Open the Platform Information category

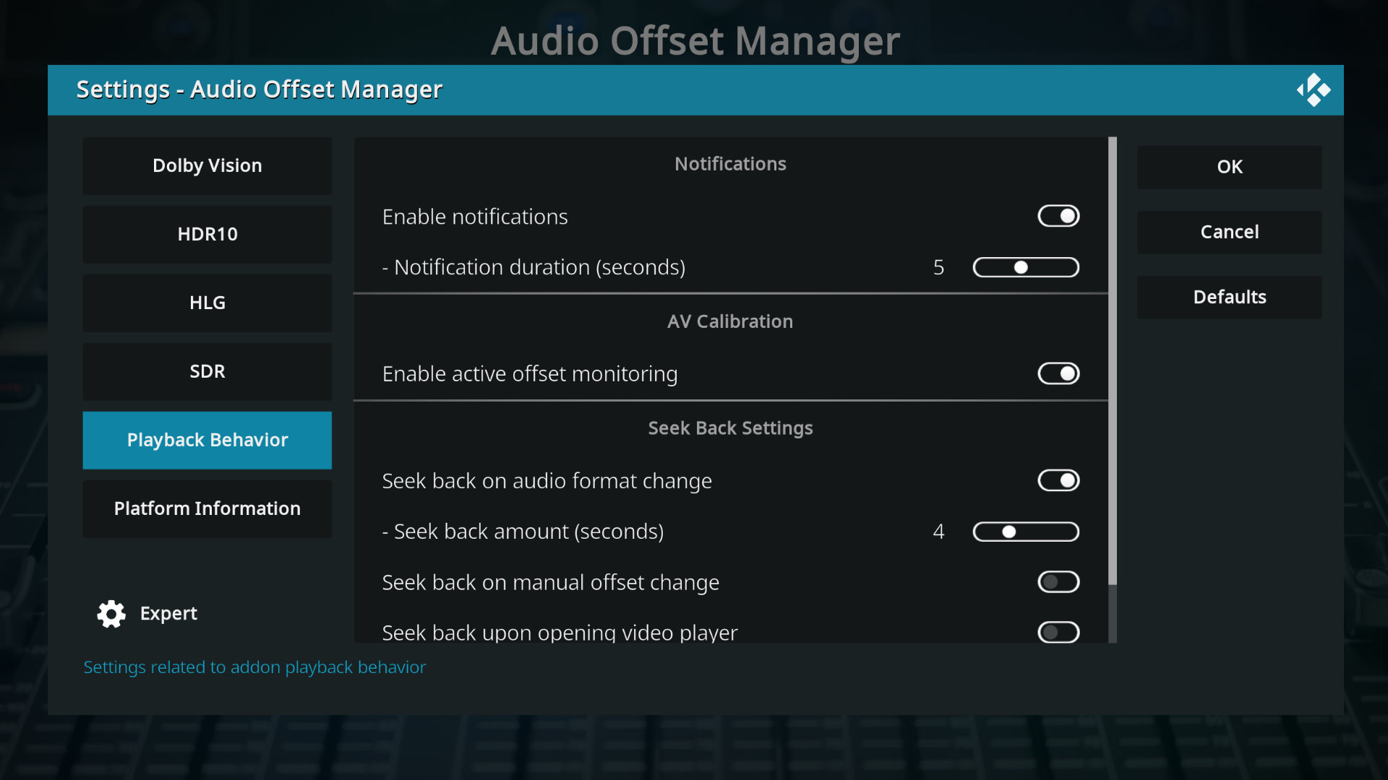pos(207,508)
